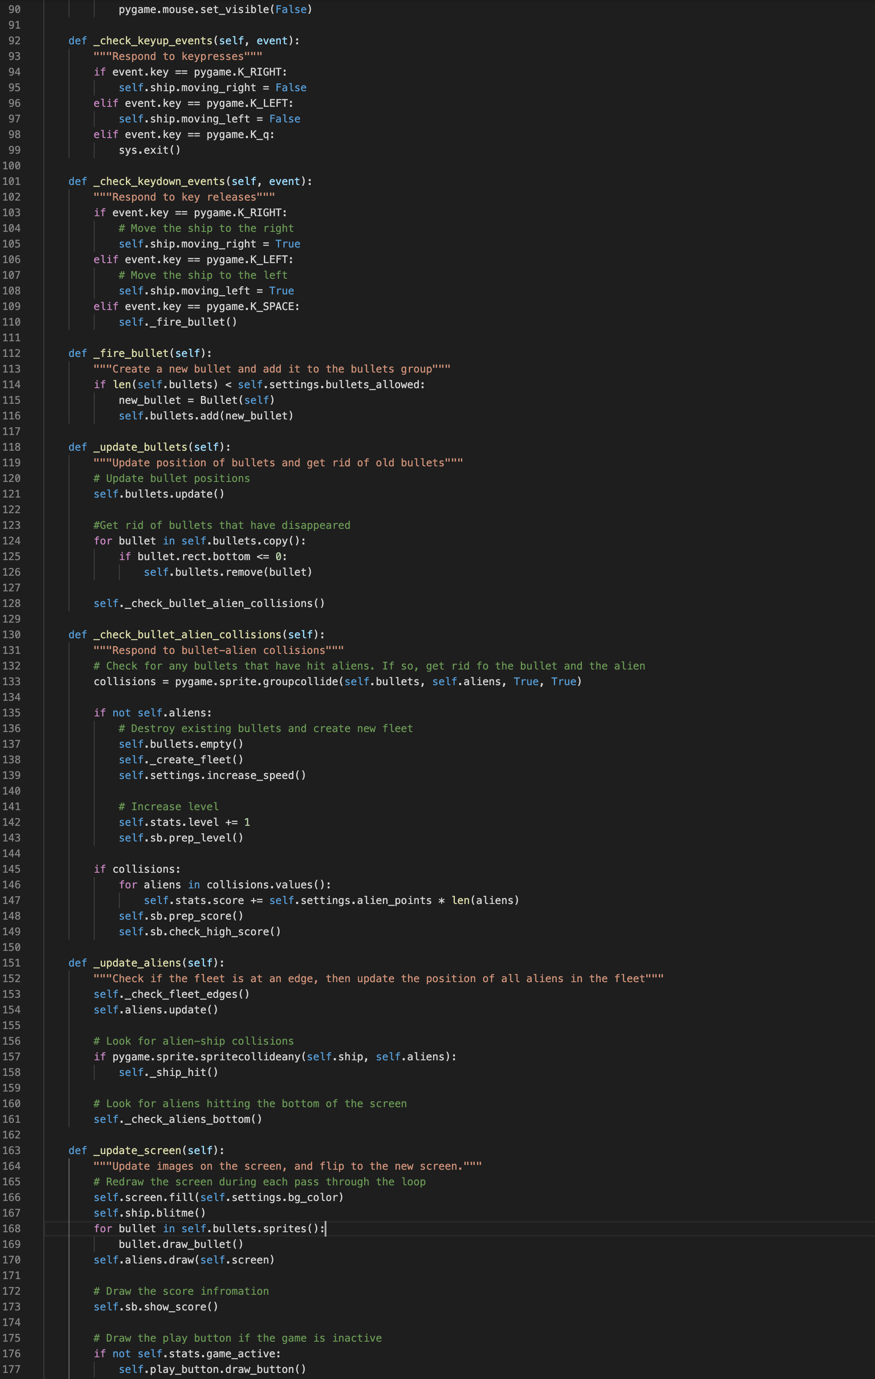This screenshot has width=875, height=1379.
Task: Click "self.ship.moving_left = False" assignment
Action: [x=210, y=119]
